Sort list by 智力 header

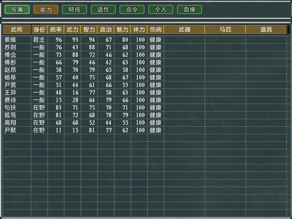click(89, 29)
